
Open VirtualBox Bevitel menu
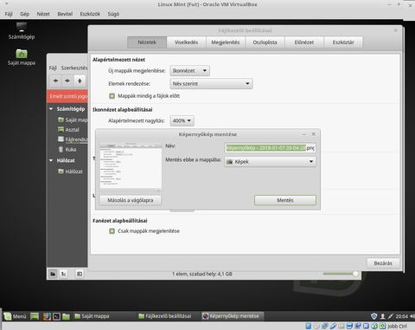(x=65, y=14)
